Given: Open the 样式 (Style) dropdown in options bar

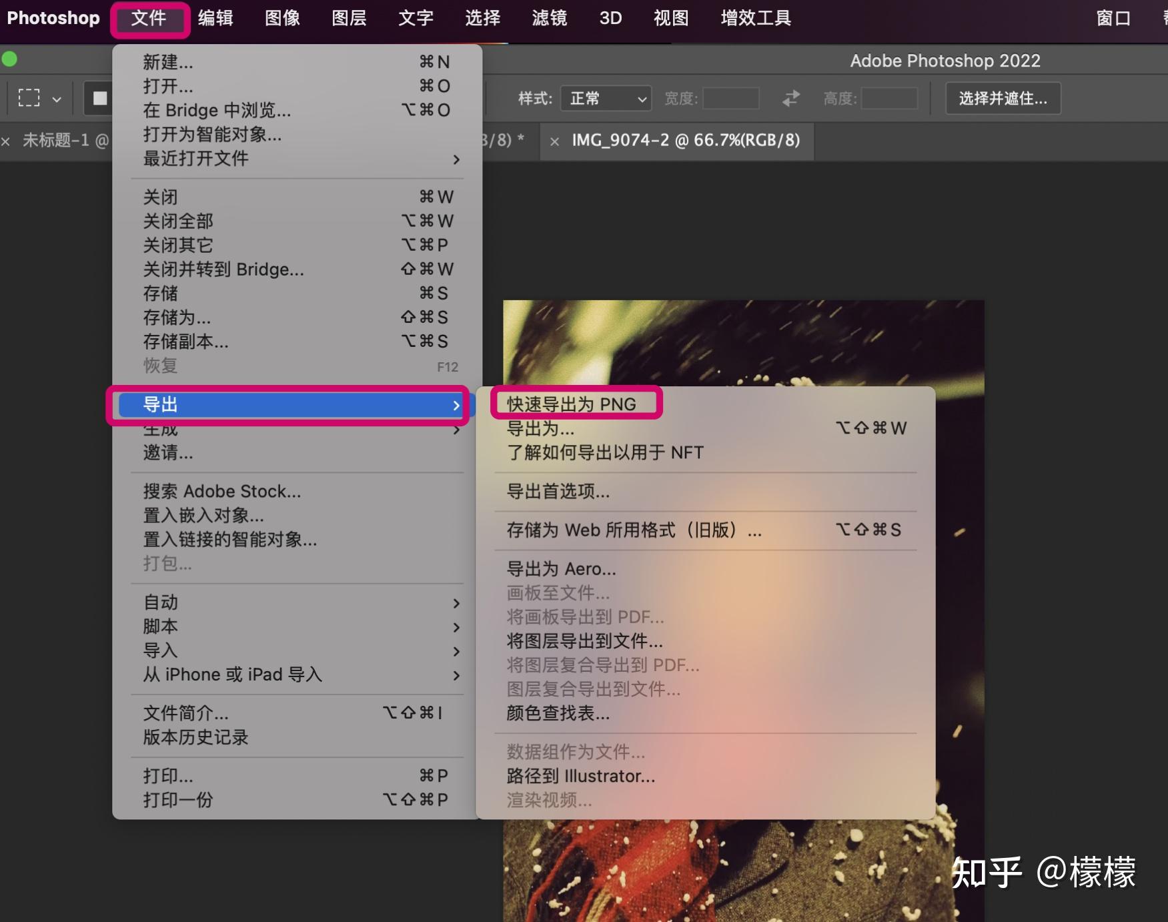Looking at the screenshot, I should coord(606,98).
